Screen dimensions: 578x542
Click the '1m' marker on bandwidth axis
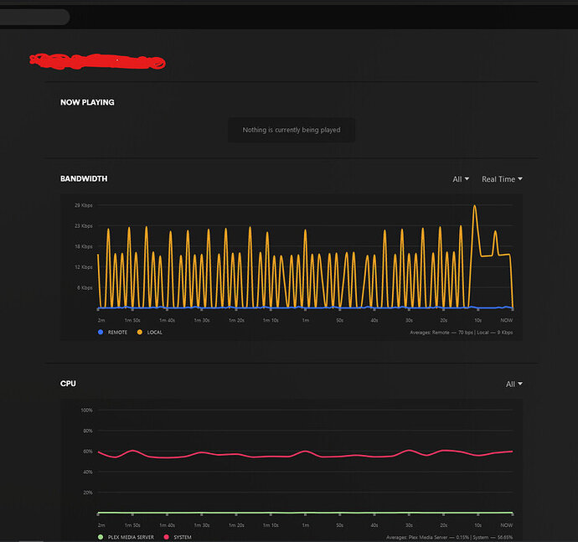point(306,320)
